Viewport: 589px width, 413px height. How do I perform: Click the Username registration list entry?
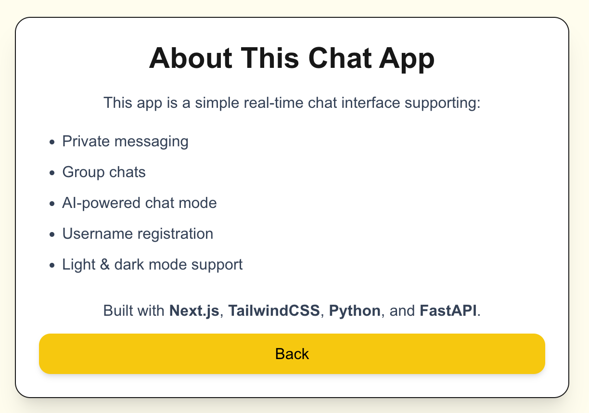click(138, 233)
